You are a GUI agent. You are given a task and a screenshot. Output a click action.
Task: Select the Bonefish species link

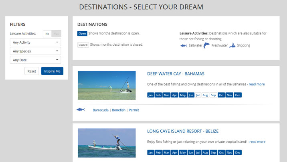pos(118,110)
